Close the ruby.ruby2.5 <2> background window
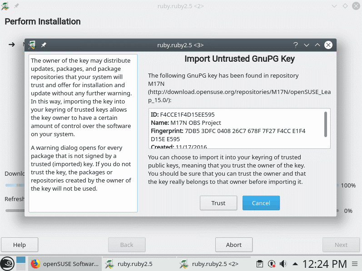362x271 pixels. 356,6
